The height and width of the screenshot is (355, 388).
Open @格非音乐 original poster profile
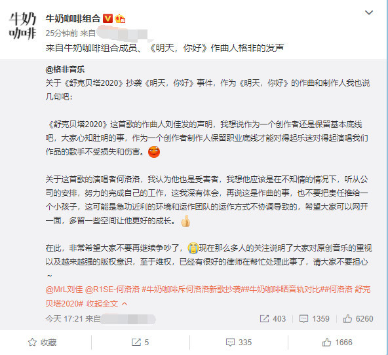[x=65, y=69]
